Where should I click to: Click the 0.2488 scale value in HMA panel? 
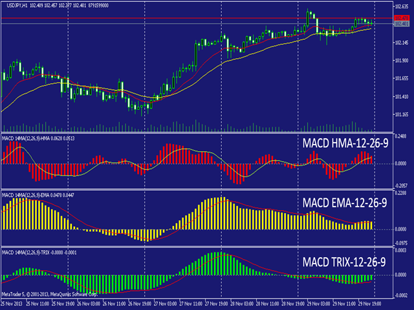[x=400, y=136]
